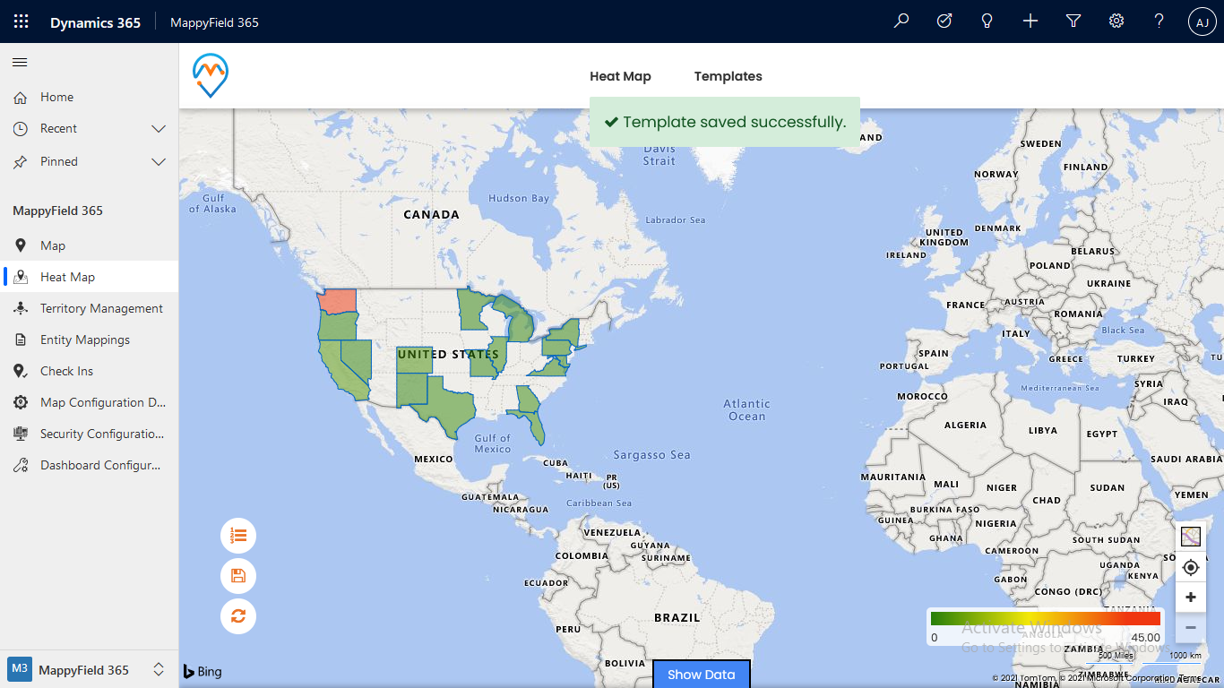The width and height of the screenshot is (1224, 688).
Task: Click the M3 app tile icon
Action: (20, 669)
